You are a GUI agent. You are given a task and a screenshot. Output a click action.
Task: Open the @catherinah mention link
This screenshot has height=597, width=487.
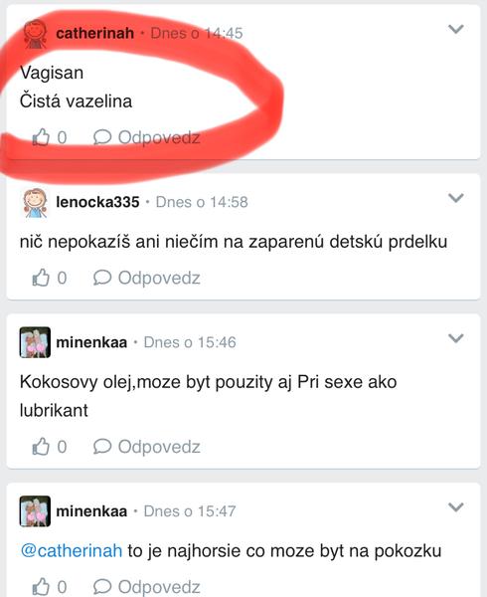(72, 551)
